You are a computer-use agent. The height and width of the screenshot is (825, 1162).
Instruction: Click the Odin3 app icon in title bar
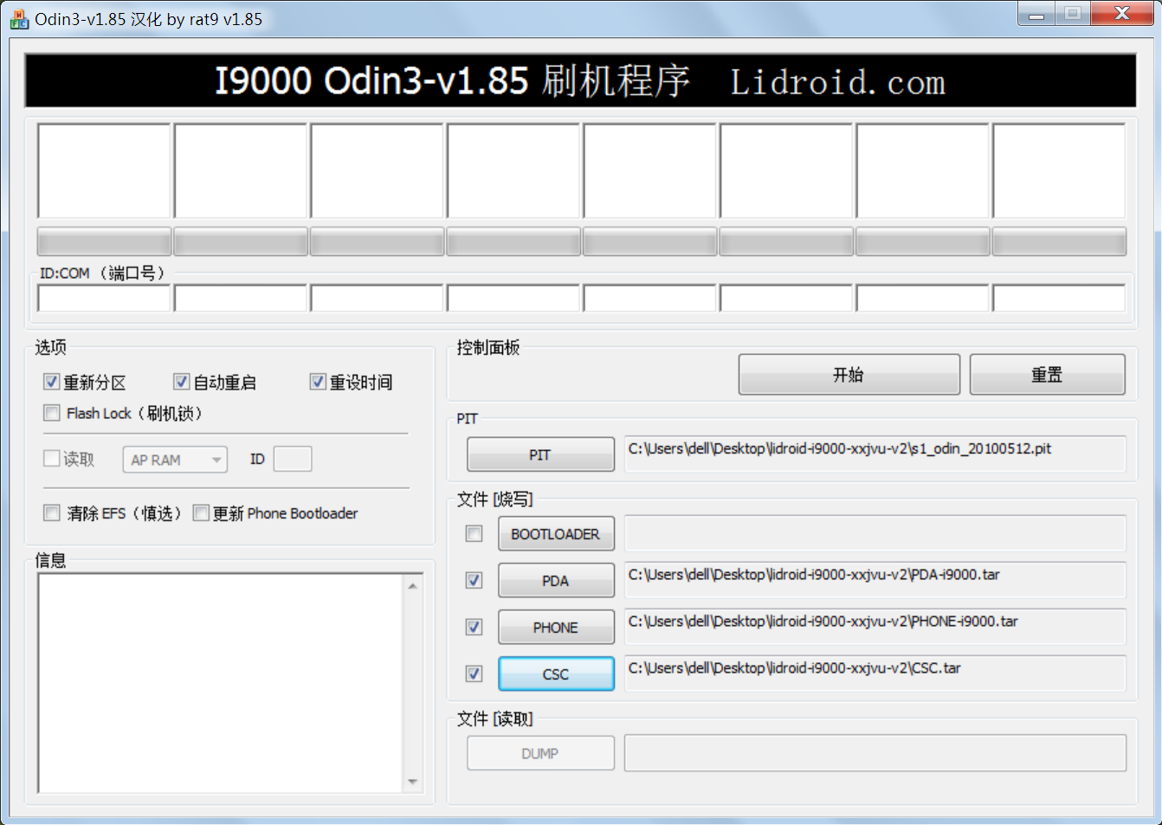19,19
